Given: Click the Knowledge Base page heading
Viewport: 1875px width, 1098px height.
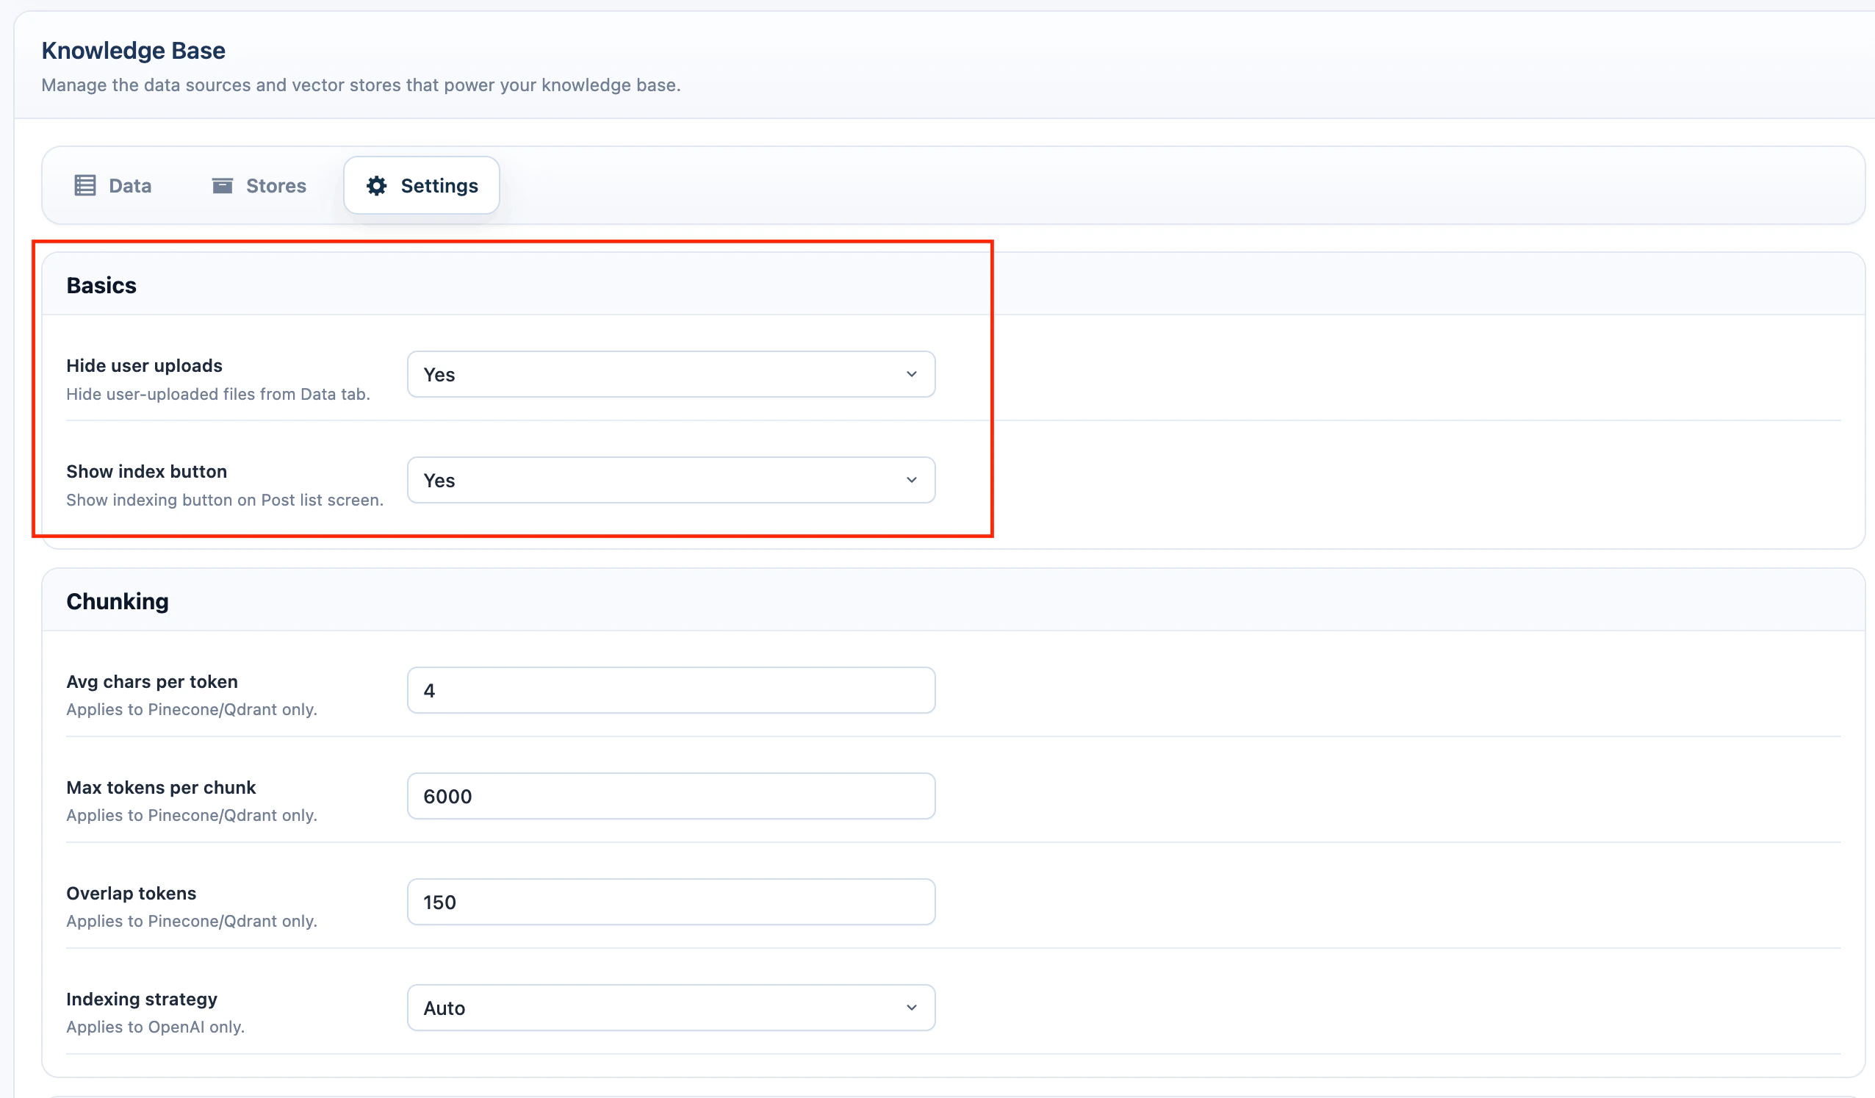Looking at the screenshot, I should pyautogui.click(x=133, y=51).
